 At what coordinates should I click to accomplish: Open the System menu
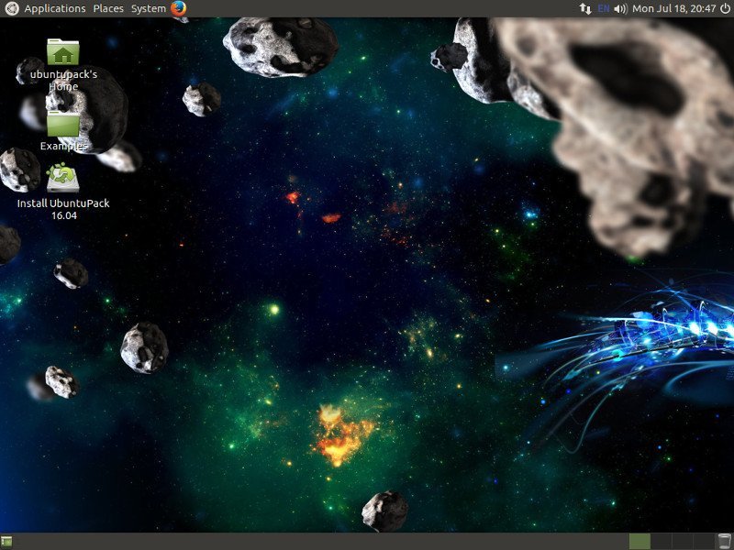tap(149, 8)
